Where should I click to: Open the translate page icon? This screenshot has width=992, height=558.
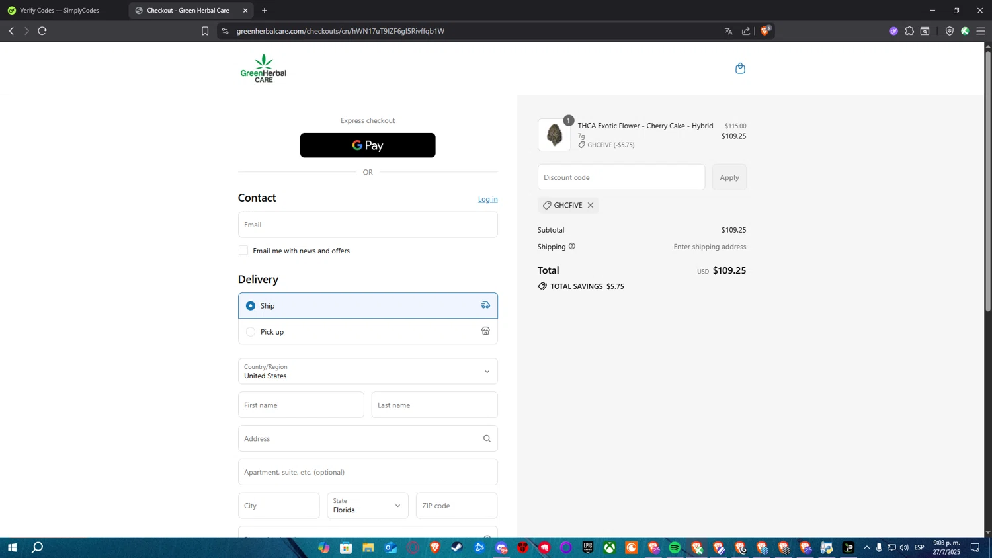(x=728, y=31)
